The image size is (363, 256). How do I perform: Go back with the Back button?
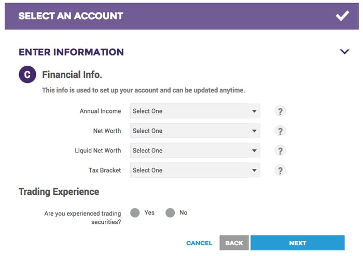pyautogui.click(x=234, y=243)
